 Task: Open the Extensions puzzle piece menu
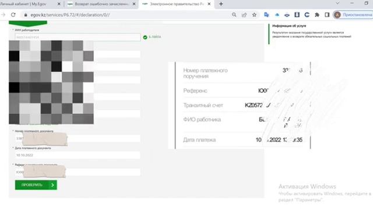click(x=317, y=15)
